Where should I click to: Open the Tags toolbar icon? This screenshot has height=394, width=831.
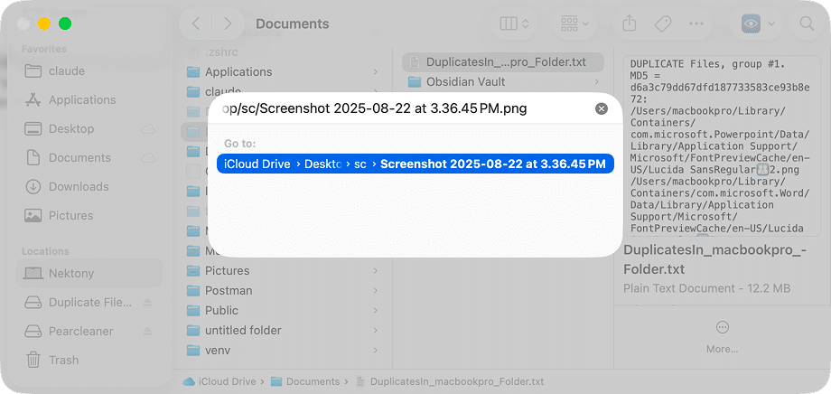pos(662,23)
